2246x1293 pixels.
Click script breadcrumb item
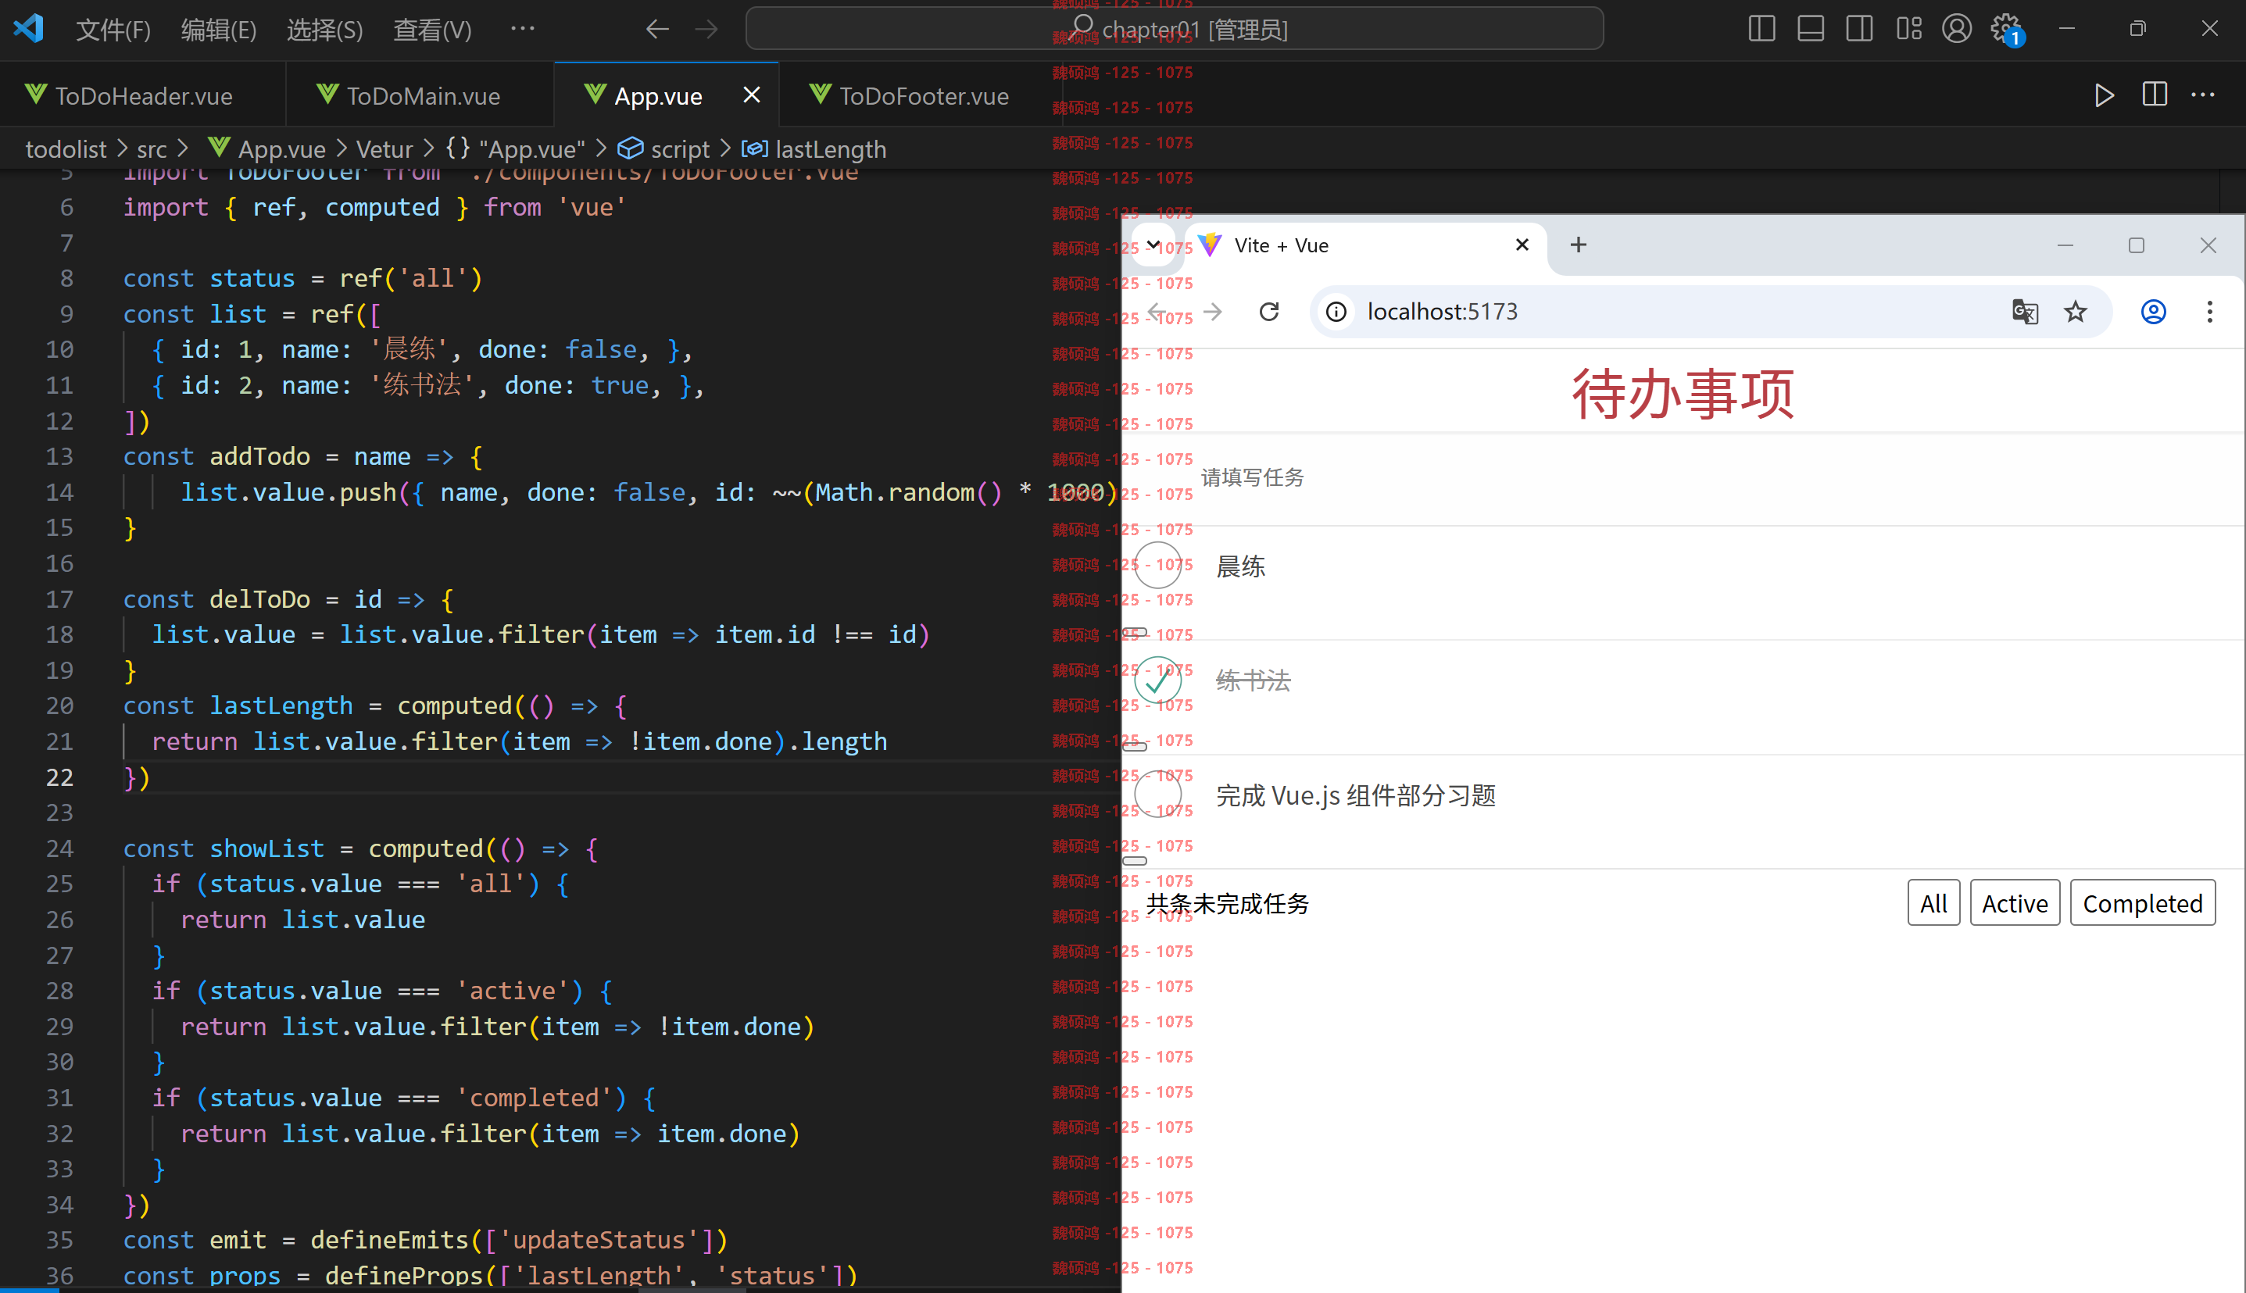click(x=663, y=148)
